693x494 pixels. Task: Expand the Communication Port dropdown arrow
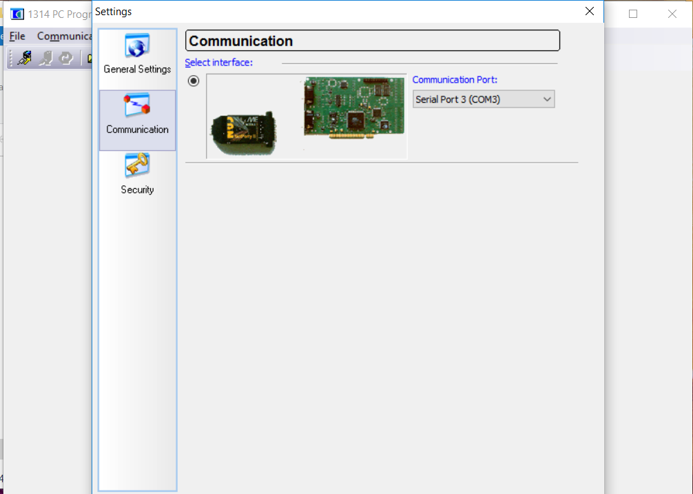547,99
